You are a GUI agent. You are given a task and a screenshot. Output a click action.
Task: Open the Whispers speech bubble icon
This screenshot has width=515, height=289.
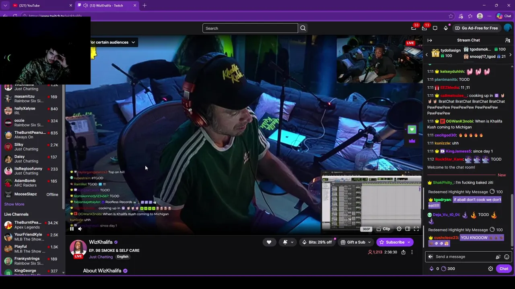[435, 28]
